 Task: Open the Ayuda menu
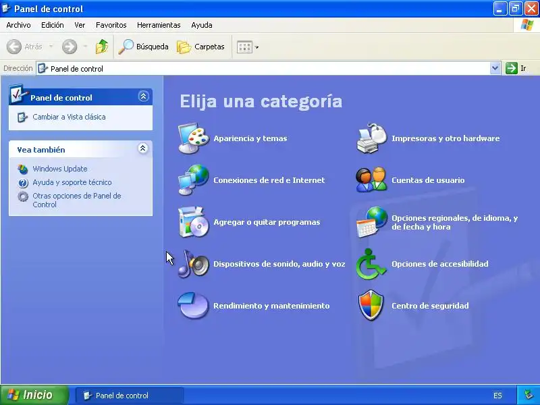pos(201,25)
